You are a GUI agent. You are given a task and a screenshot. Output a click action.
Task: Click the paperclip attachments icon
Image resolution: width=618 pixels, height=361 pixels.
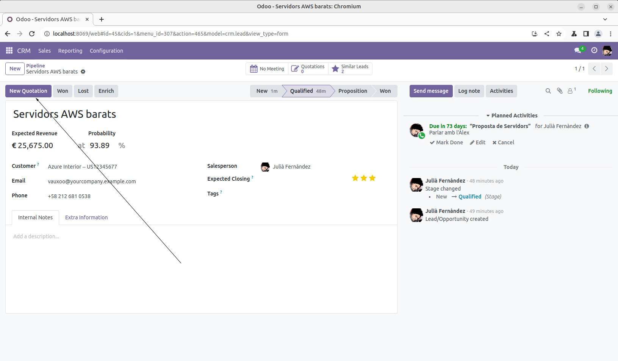[559, 91]
